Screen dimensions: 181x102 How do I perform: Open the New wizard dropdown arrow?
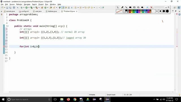tap(5, 8)
